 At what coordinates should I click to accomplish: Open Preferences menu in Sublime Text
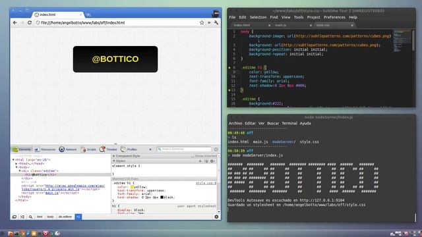(x=334, y=17)
